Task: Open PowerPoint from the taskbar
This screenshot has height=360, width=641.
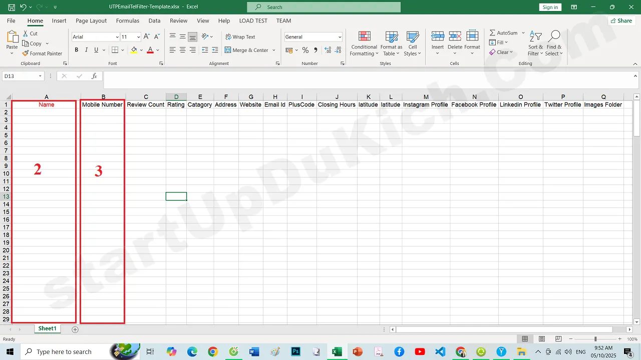Action: pos(358,351)
